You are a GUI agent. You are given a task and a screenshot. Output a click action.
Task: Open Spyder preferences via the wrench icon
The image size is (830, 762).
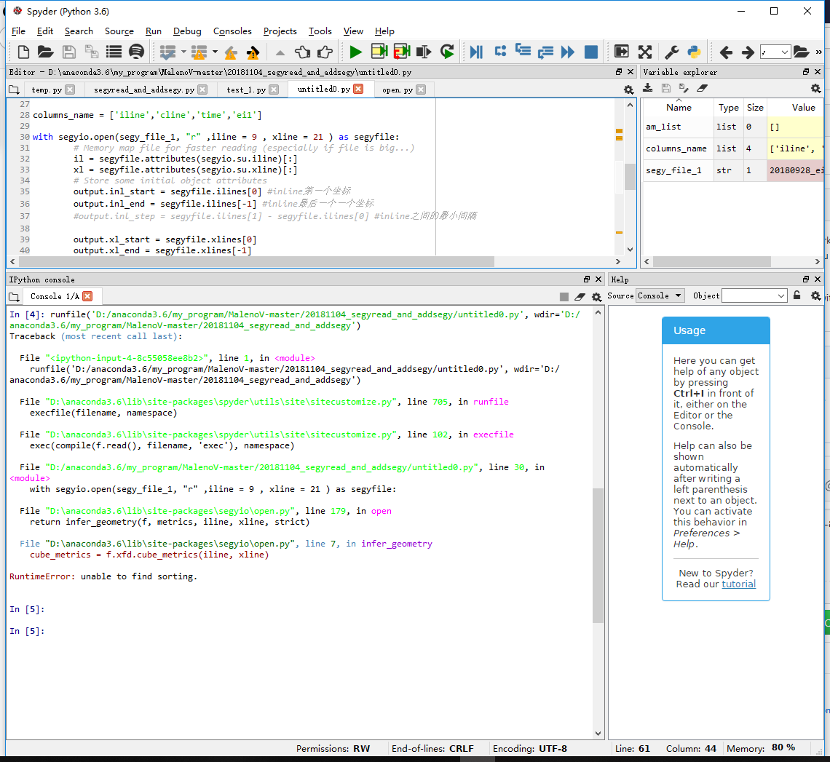point(671,52)
